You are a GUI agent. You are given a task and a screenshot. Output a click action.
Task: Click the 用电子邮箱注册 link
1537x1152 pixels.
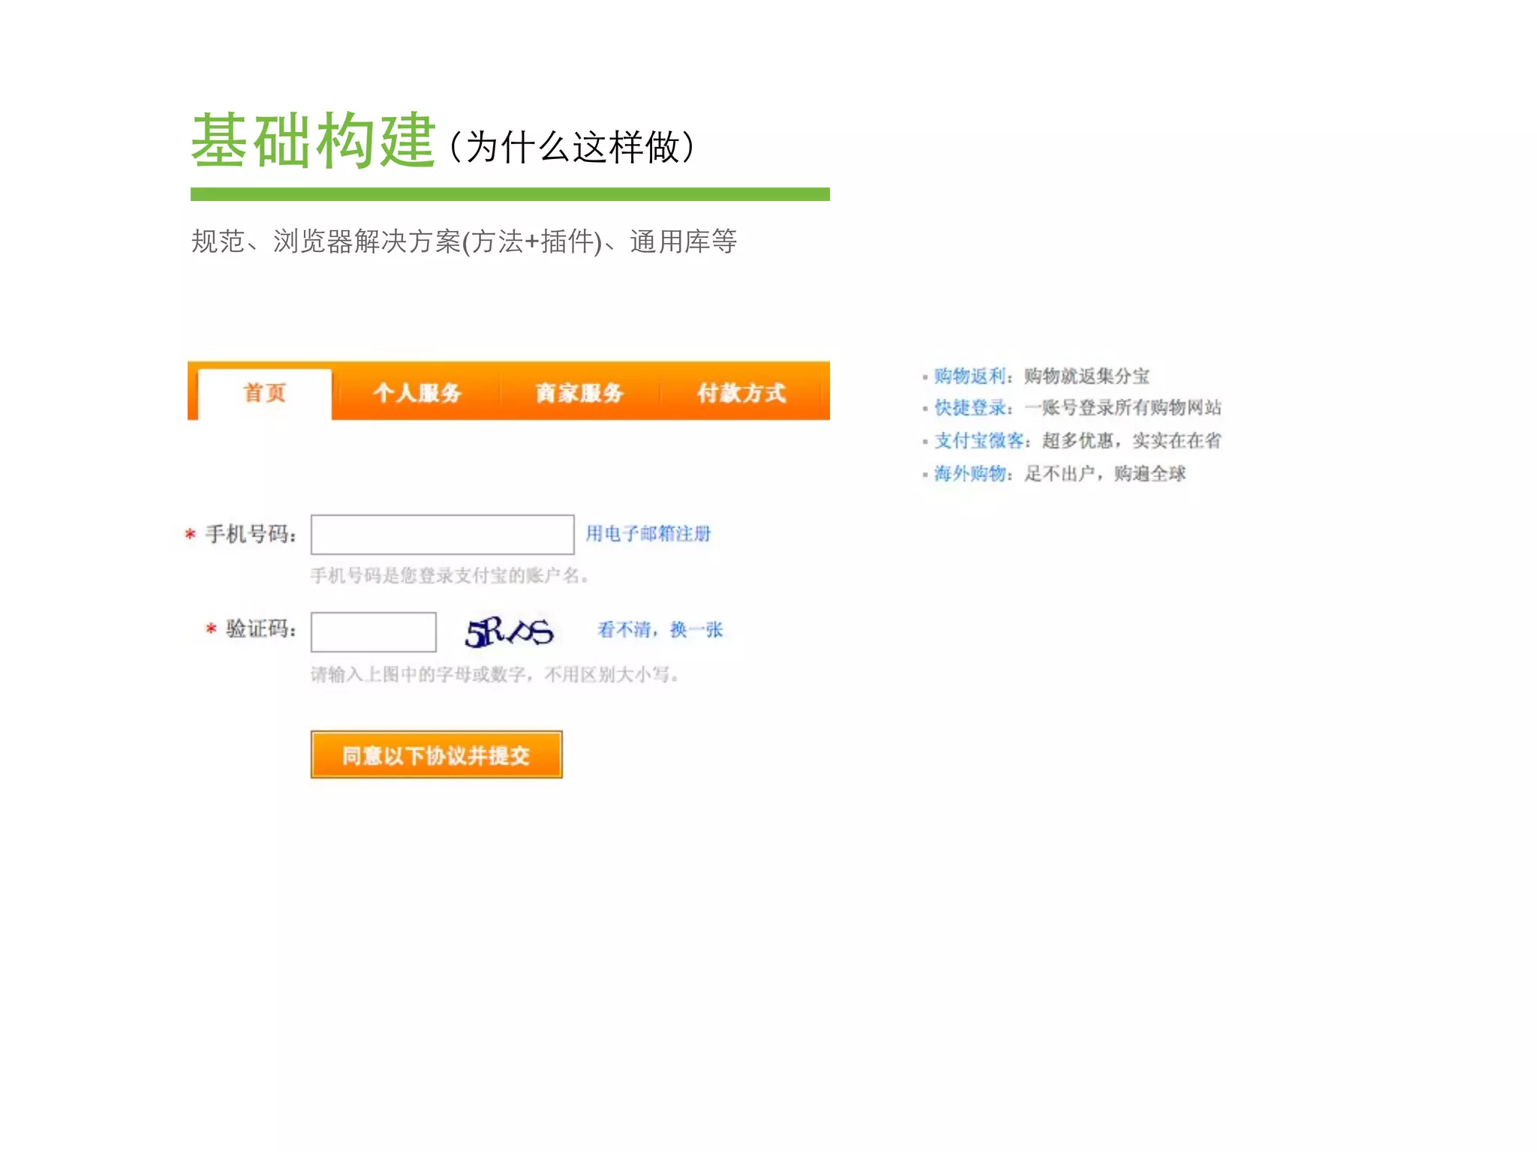648,534
